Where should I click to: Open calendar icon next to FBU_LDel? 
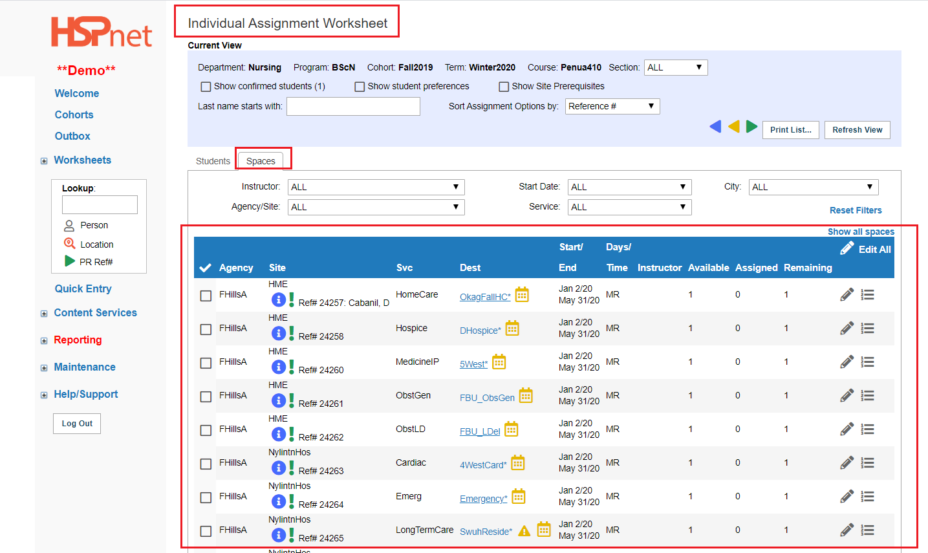pos(512,429)
